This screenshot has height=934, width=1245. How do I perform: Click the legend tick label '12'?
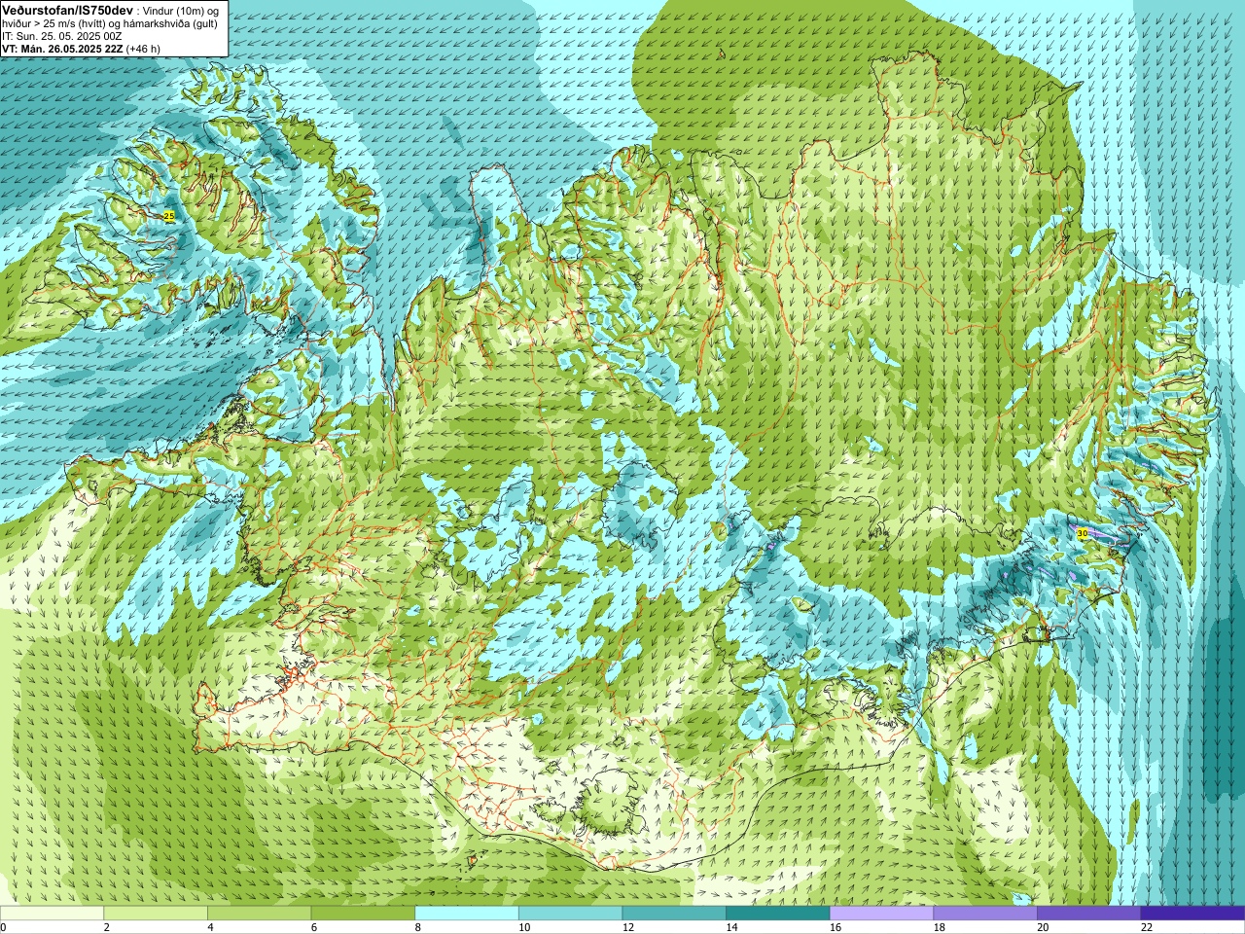tap(627, 927)
